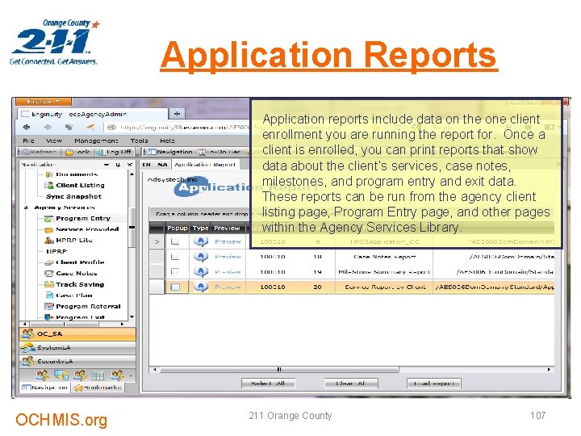
Task: Click the report grid horizontal scrollbar thumb
Action: 279,369
